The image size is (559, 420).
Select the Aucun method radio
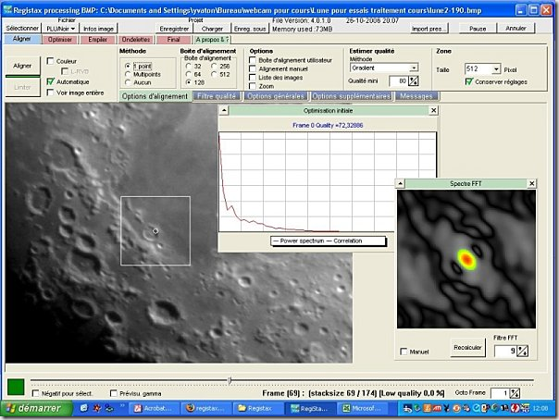(128, 82)
